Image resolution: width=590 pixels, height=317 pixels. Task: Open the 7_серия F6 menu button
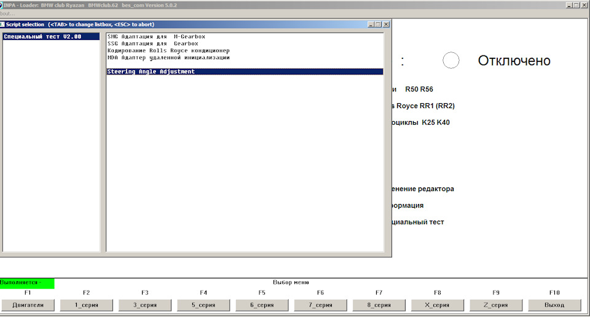click(320, 305)
